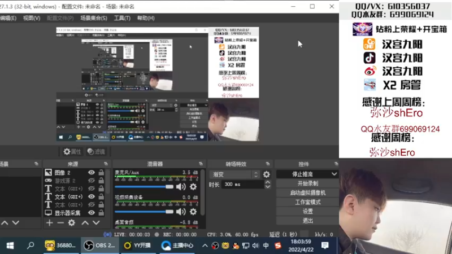
Task: Move selected source up in the sources list
Action: tap(85, 222)
